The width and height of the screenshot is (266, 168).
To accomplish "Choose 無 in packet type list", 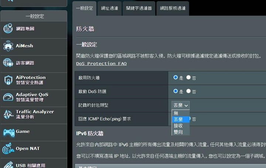I will tap(181, 113).
